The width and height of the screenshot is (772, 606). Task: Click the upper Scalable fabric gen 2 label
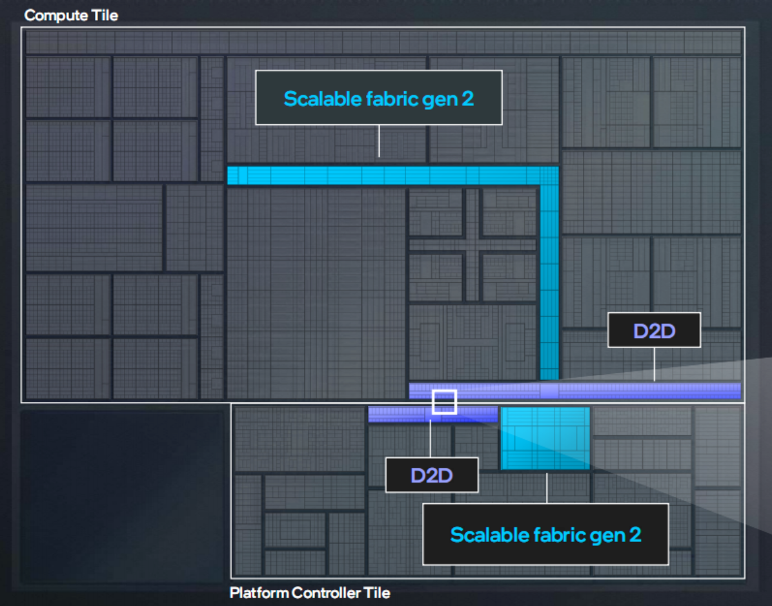pyautogui.click(x=379, y=98)
